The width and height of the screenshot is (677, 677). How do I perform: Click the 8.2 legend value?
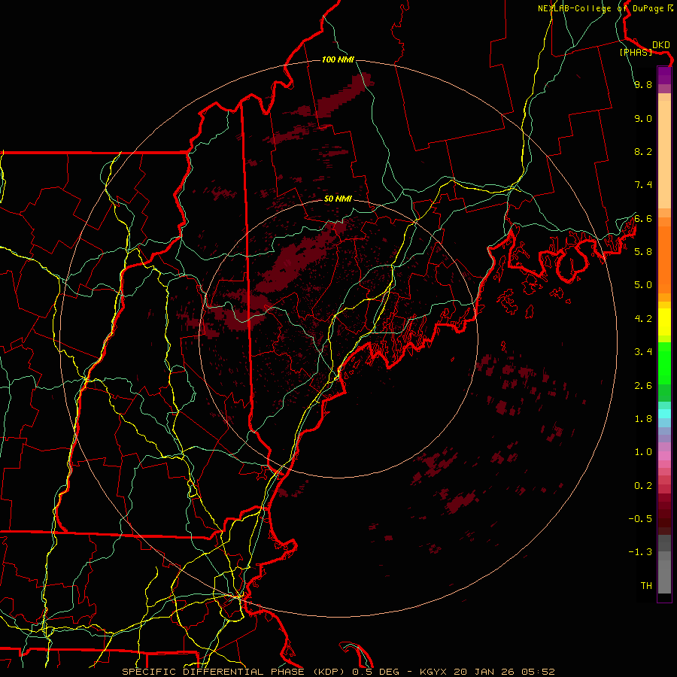643,151
